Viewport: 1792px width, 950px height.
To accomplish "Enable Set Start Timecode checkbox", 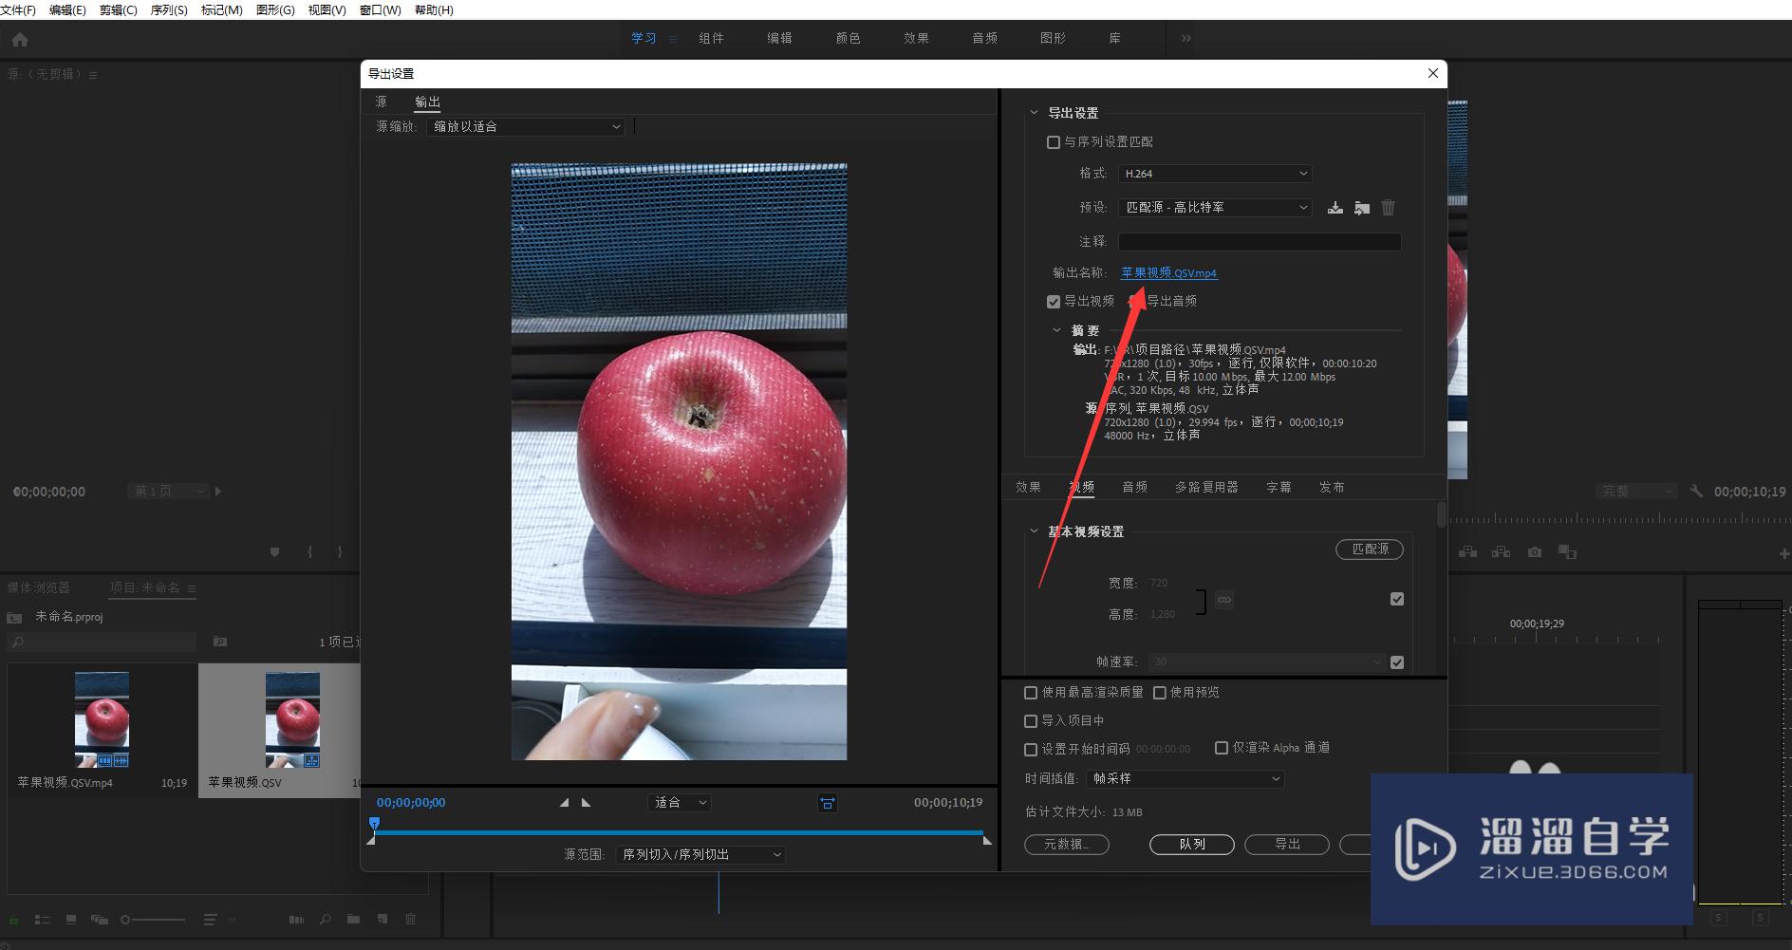I will 1031,750.
